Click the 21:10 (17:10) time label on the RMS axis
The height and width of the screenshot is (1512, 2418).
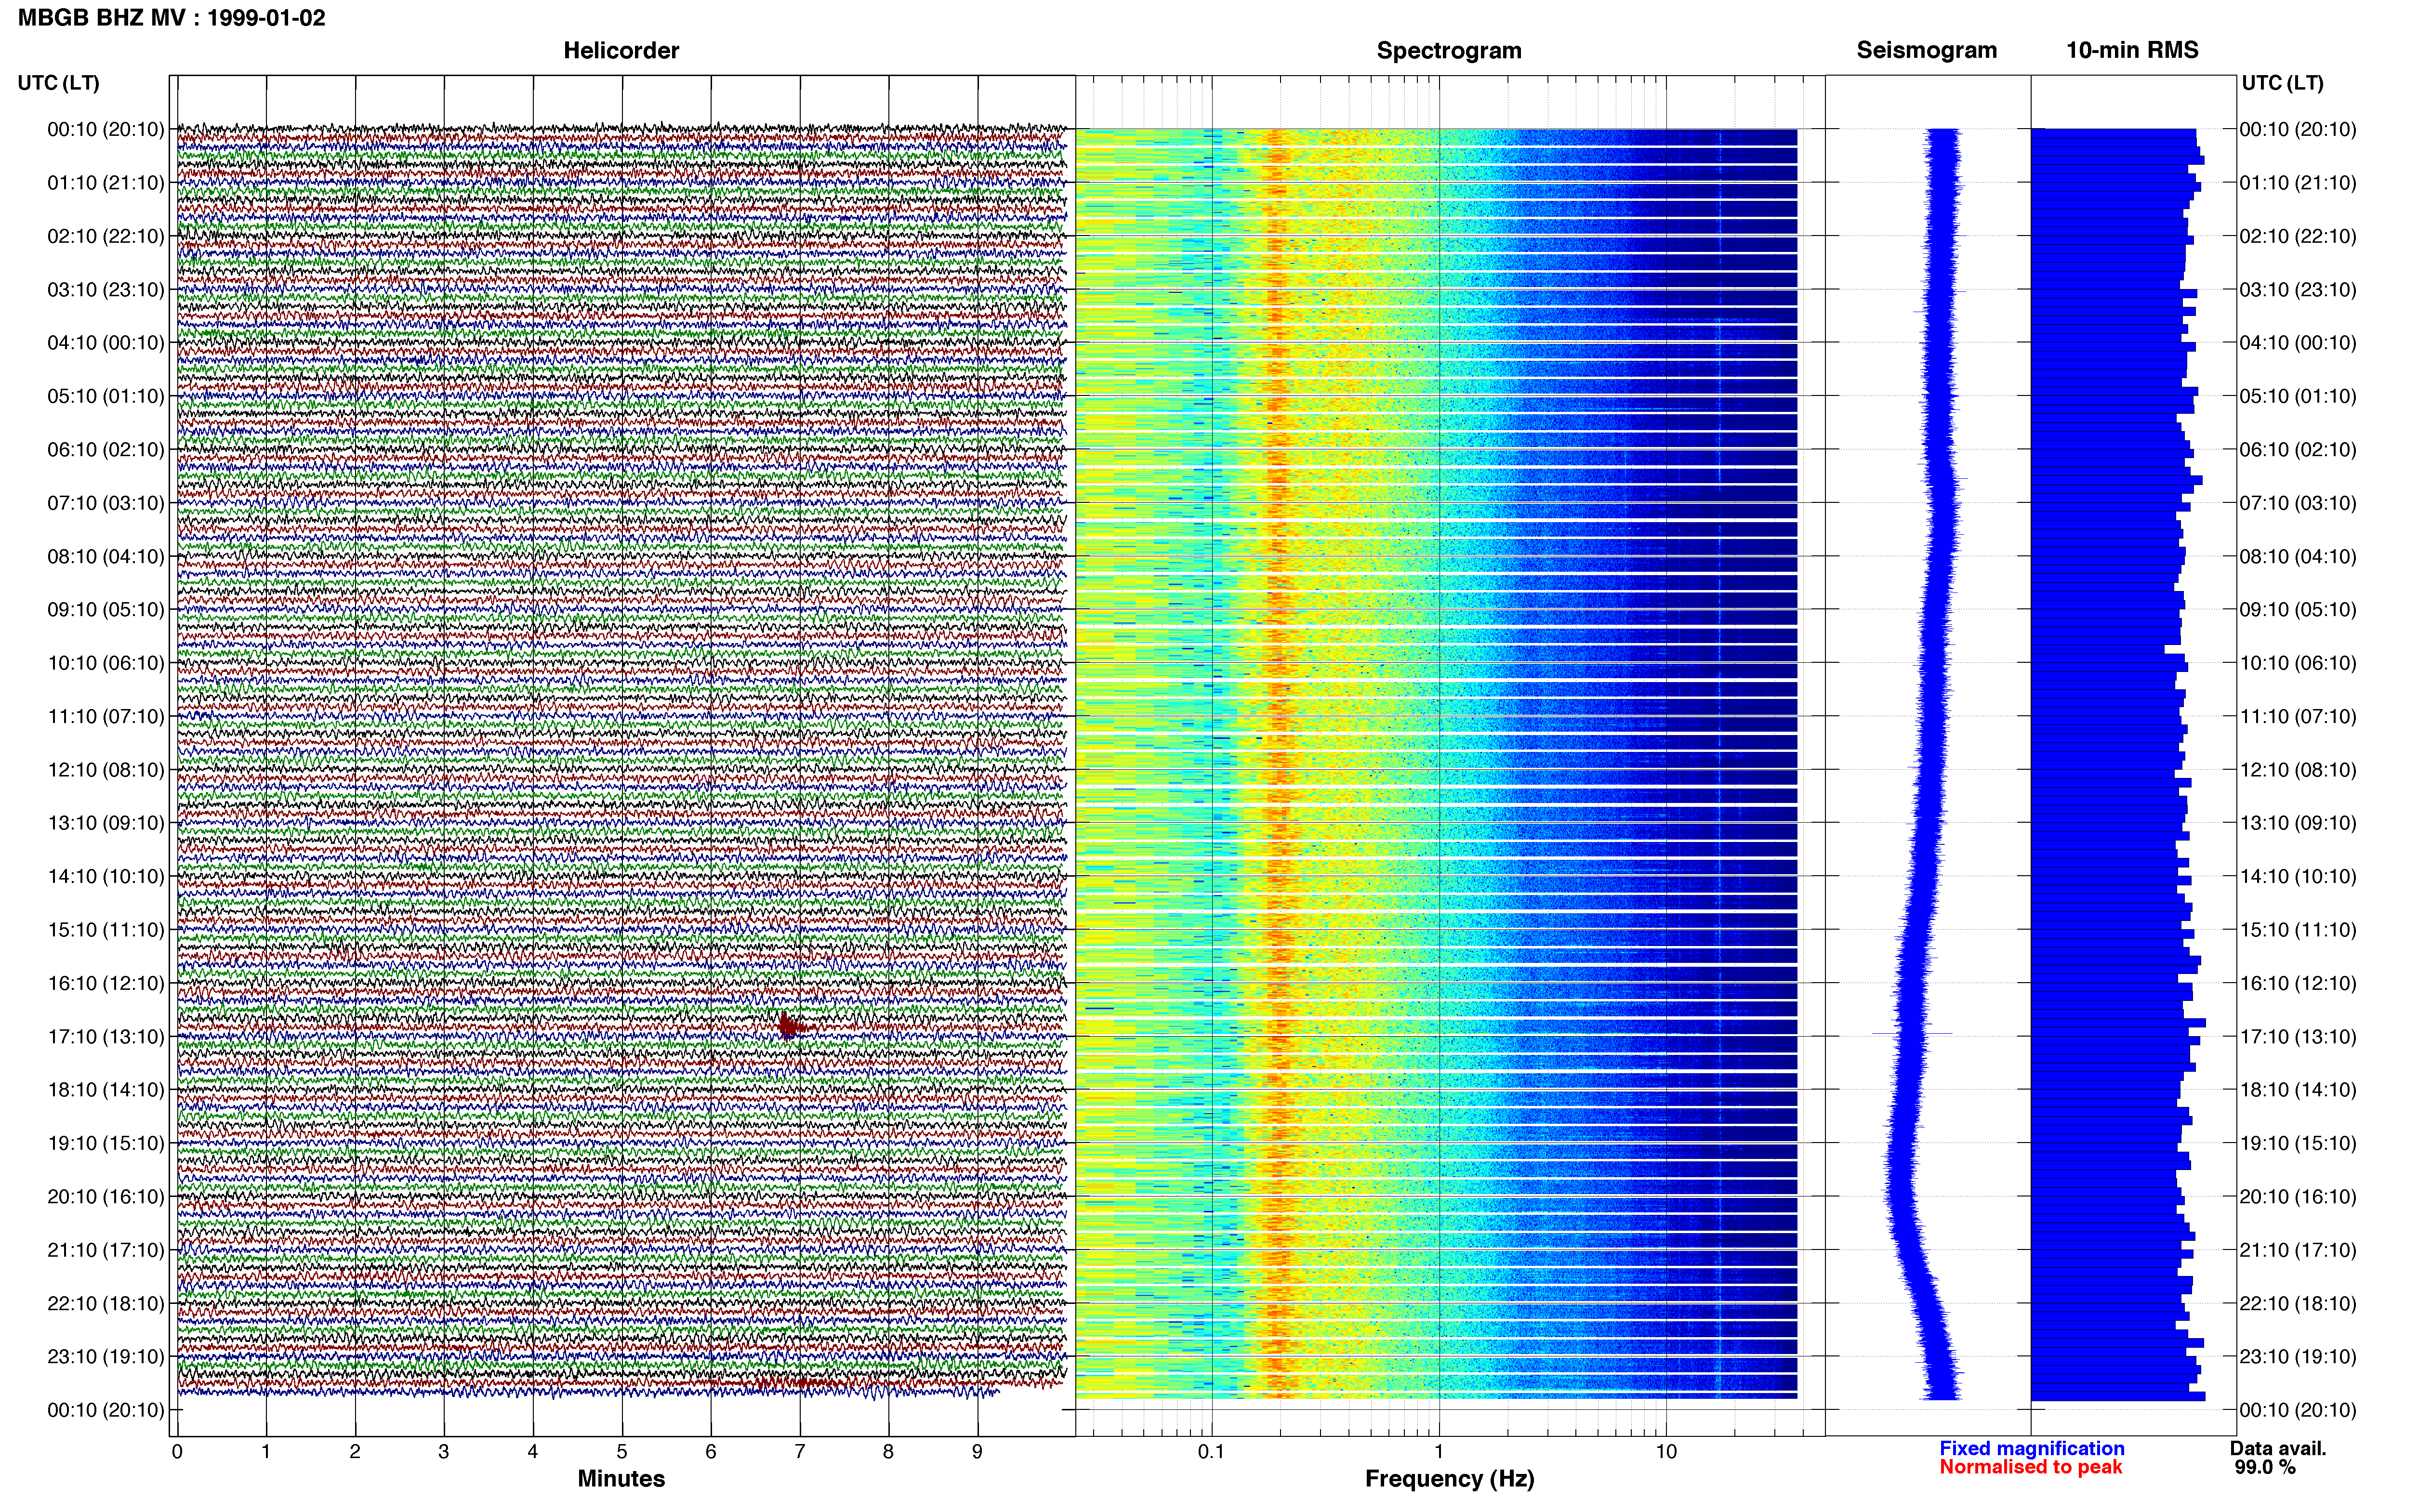point(2298,1250)
